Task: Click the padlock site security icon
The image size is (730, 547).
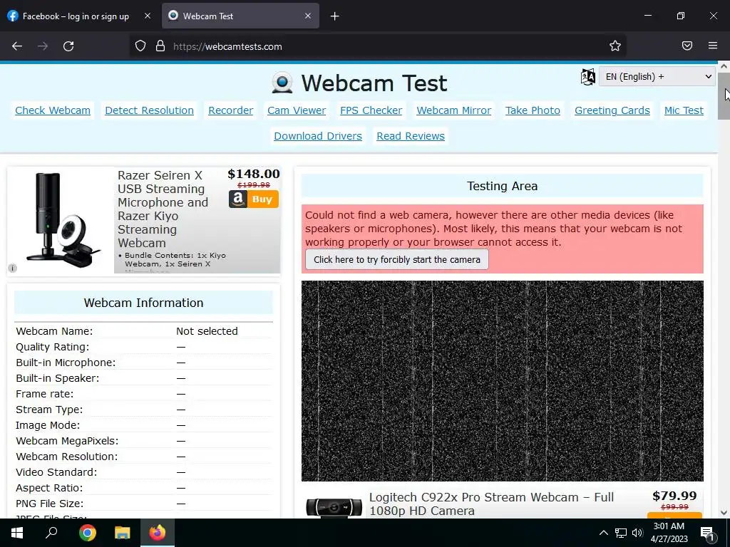Action: pos(160,46)
